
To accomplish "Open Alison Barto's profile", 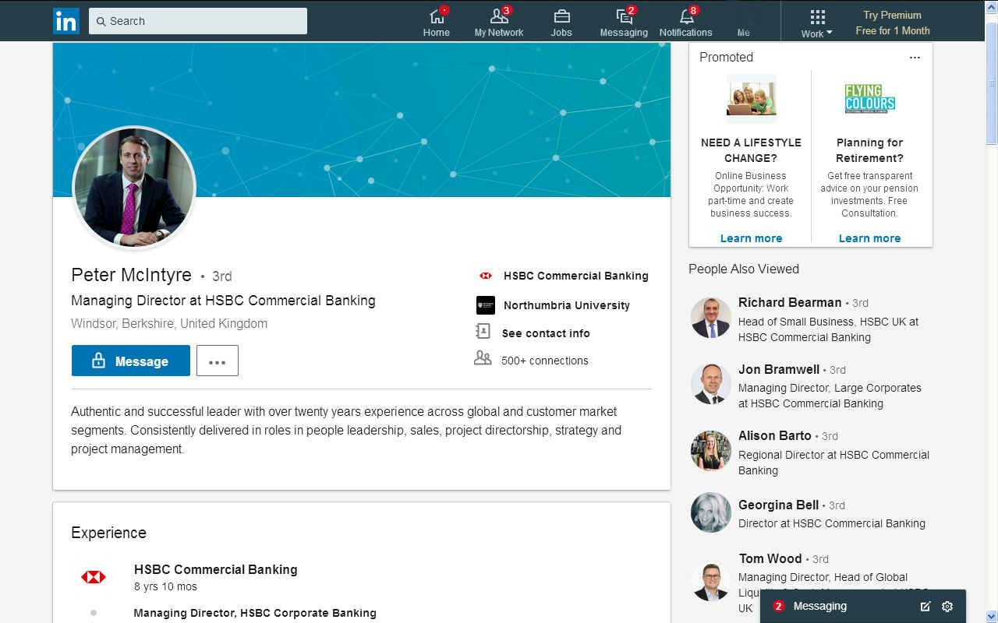I will (774, 435).
